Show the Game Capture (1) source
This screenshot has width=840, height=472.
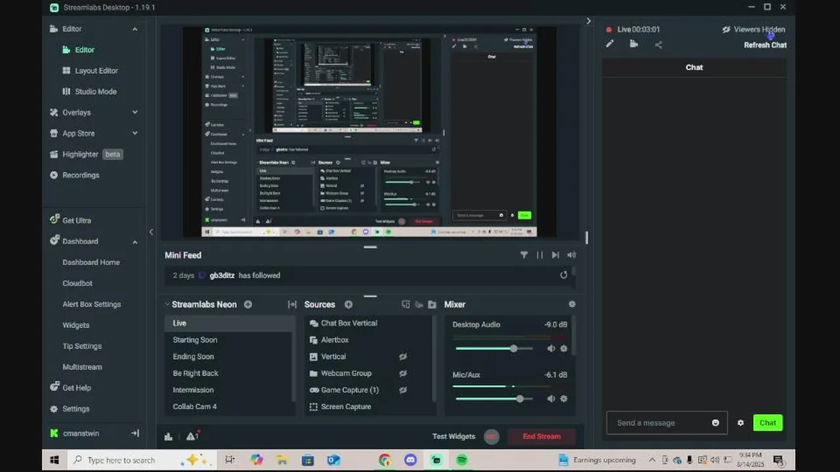click(403, 390)
